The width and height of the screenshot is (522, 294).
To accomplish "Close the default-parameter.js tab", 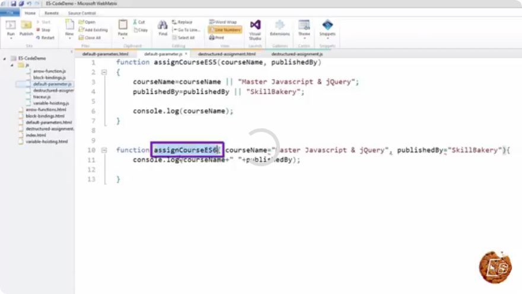I will tap(186, 53).
